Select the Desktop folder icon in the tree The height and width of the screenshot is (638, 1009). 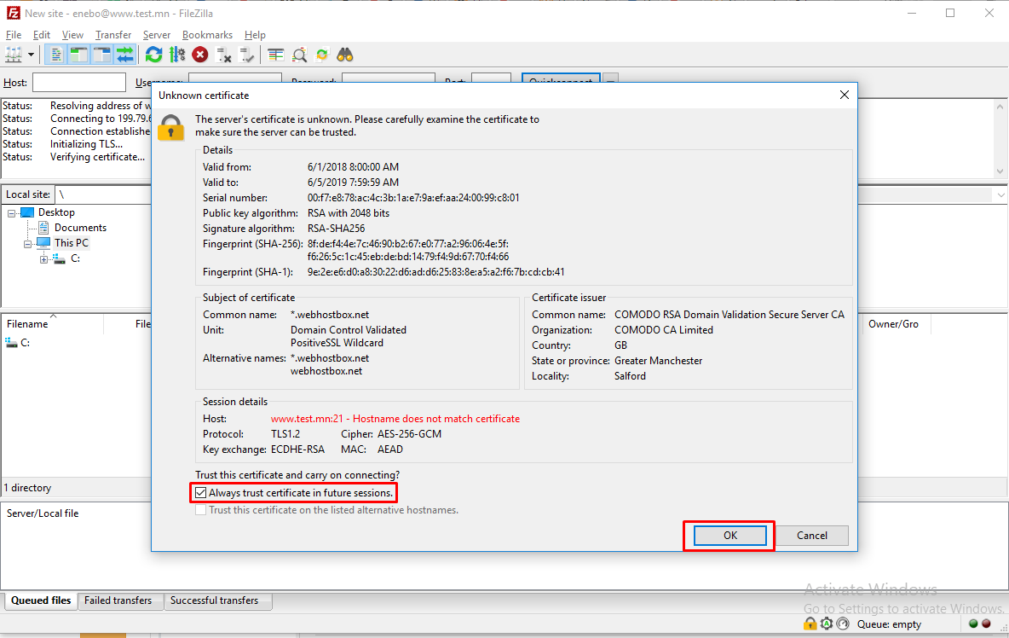click(x=27, y=212)
